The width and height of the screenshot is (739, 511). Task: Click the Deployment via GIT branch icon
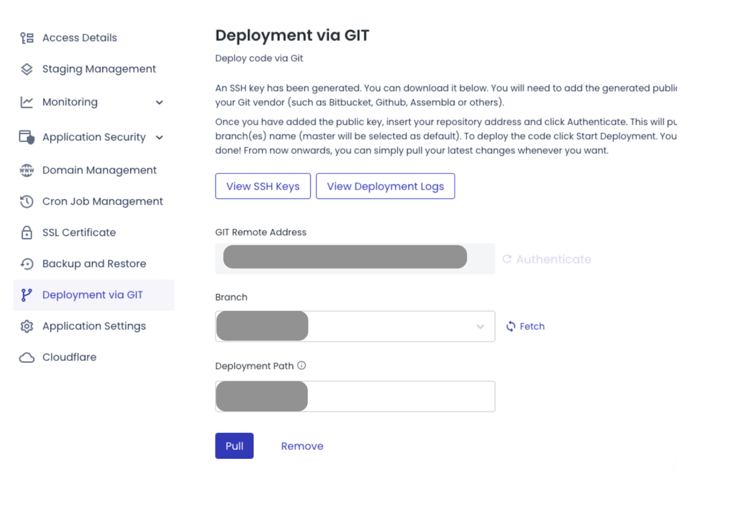27,295
